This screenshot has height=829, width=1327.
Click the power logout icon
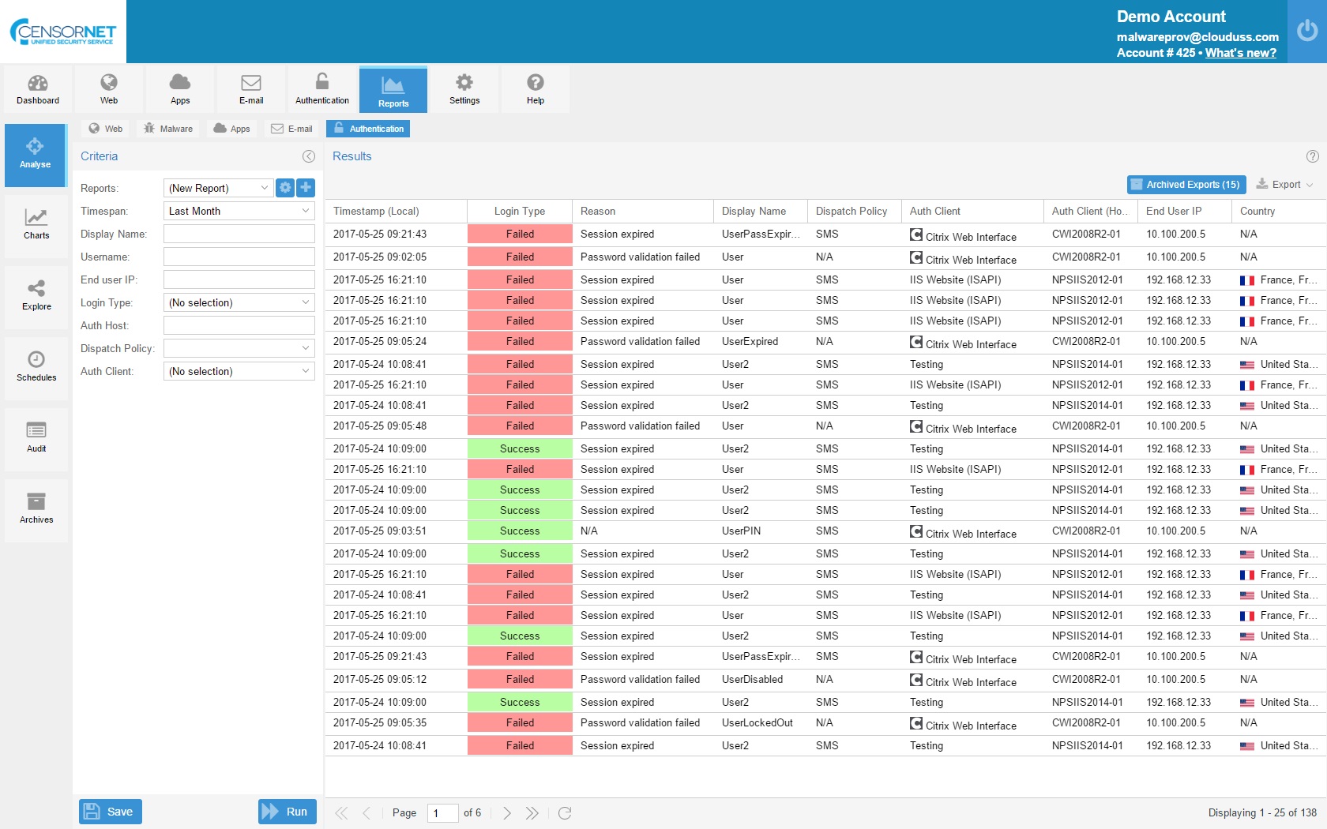(x=1306, y=31)
